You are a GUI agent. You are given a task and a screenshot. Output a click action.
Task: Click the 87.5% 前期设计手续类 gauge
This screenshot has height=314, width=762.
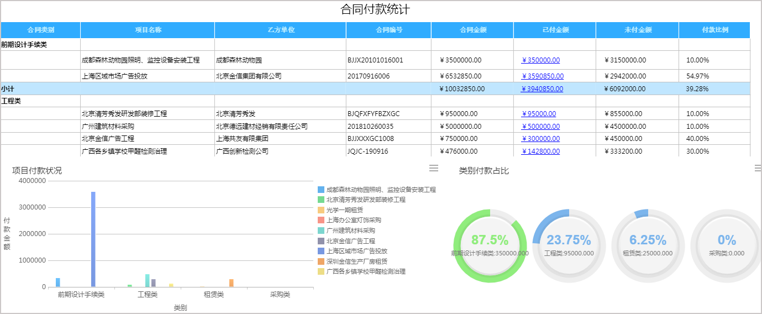tap(490, 246)
